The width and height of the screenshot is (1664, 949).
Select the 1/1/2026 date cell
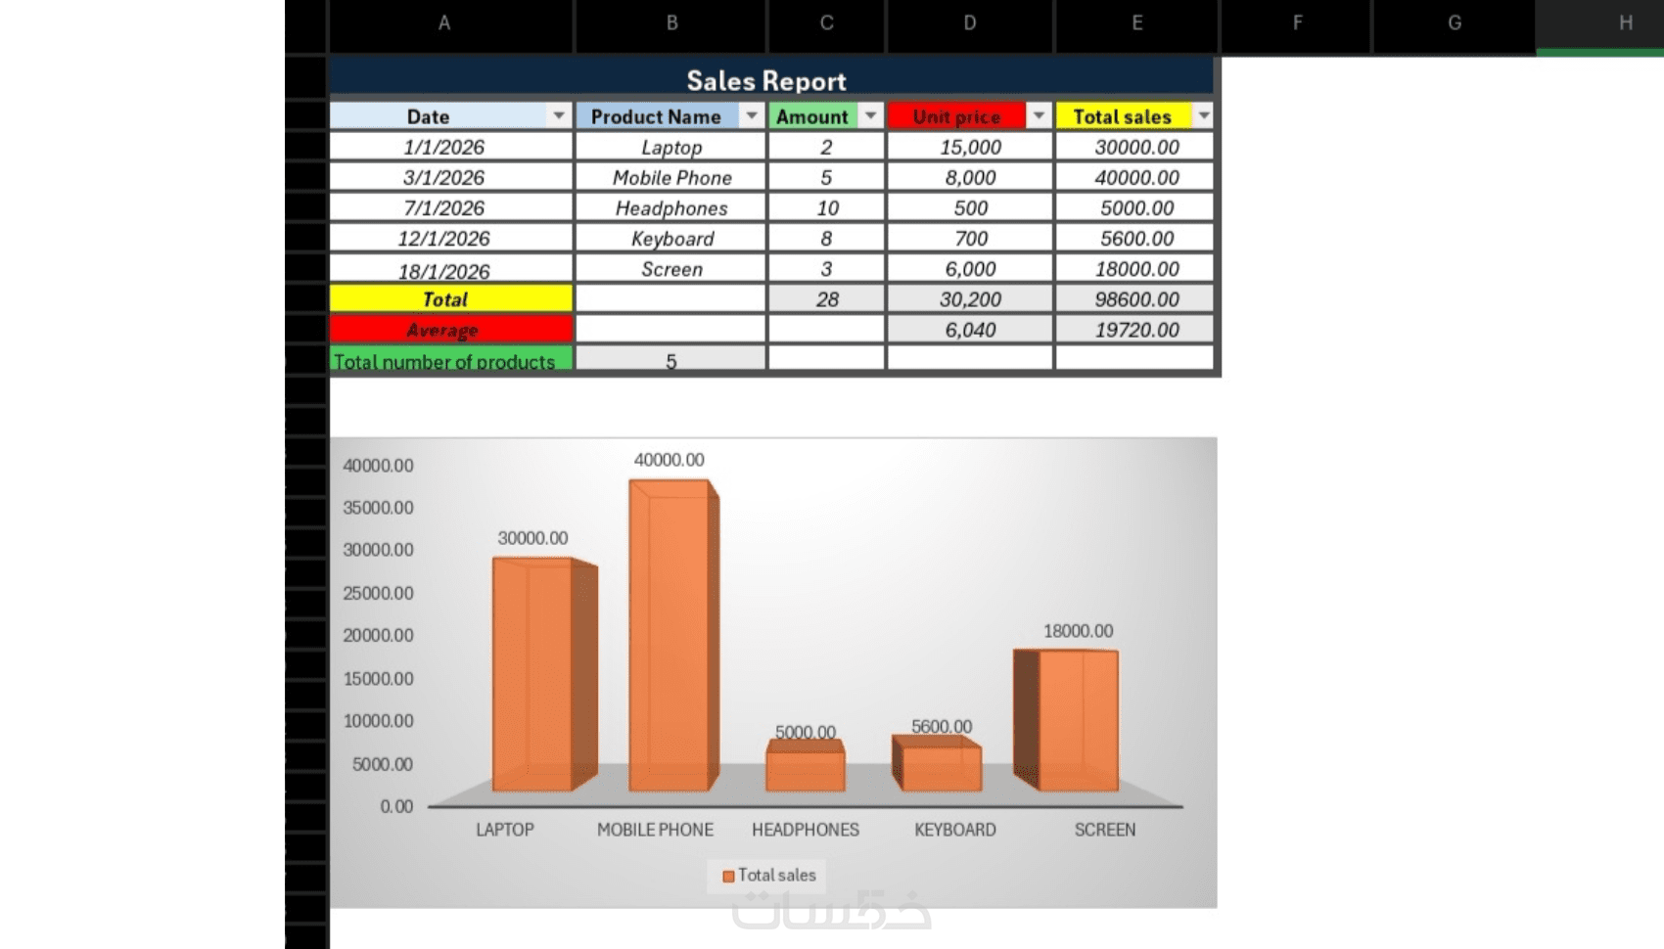(450, 147)
